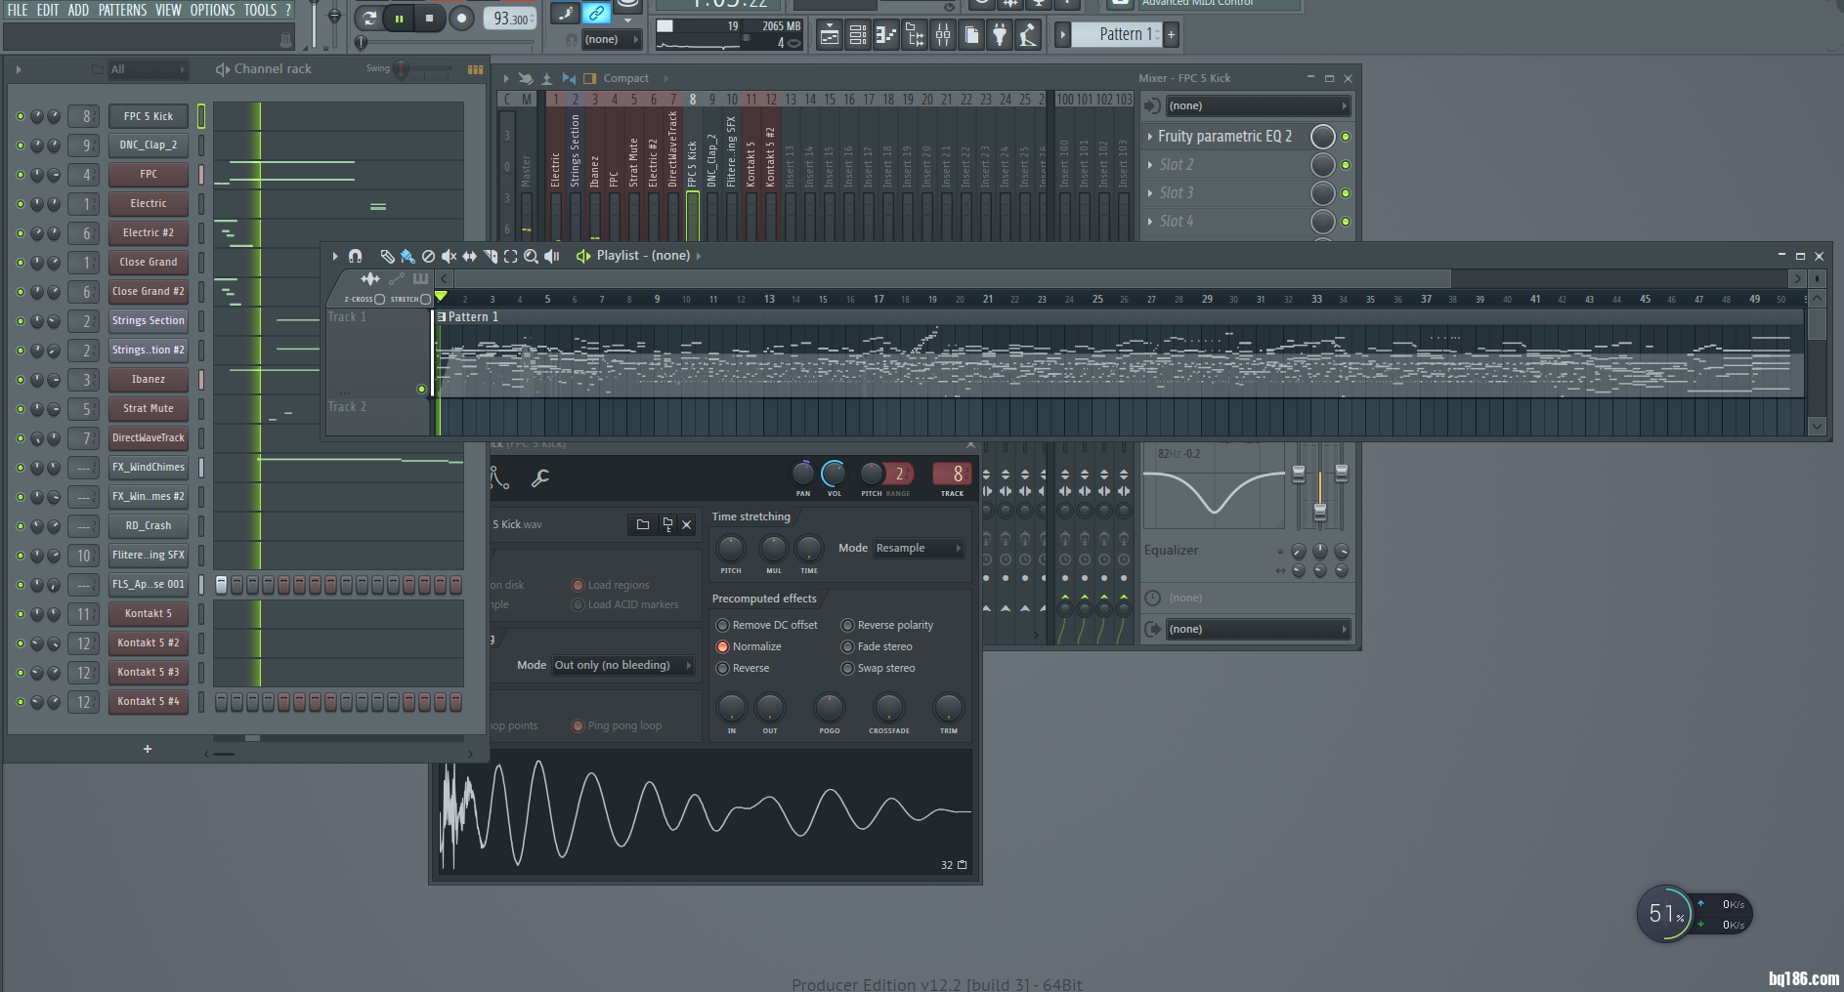Open the playlist view toolbar icon
Screen dimensions: 1844x992
click(830, 36)
